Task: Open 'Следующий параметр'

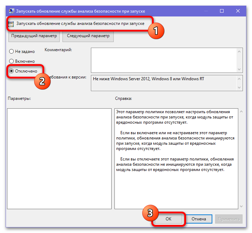Action: (x=88, y=36)
